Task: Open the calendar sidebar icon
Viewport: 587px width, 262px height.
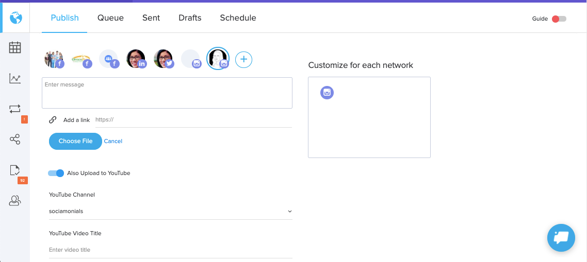Action: point(15,47)
